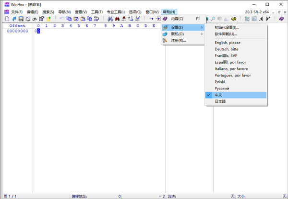Image resolution: width=288 pixels, height=199 pixels.
Task: Click the Forward triangle navigation icon
Action: pos(268,19)
